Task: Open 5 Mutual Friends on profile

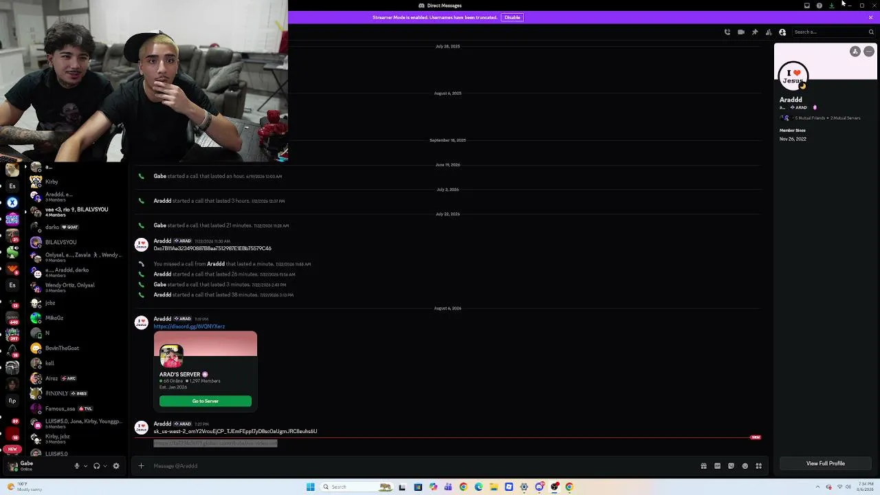Action: pyautogui.click(x=808, y=118)
